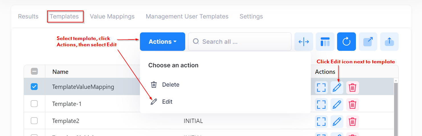Screen dimensions: 422x136
Task: Click the fit column width toolbar icon
Action: pos(304,42)
